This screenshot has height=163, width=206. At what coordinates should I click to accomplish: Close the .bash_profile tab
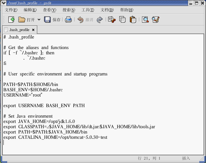point(33,30)
